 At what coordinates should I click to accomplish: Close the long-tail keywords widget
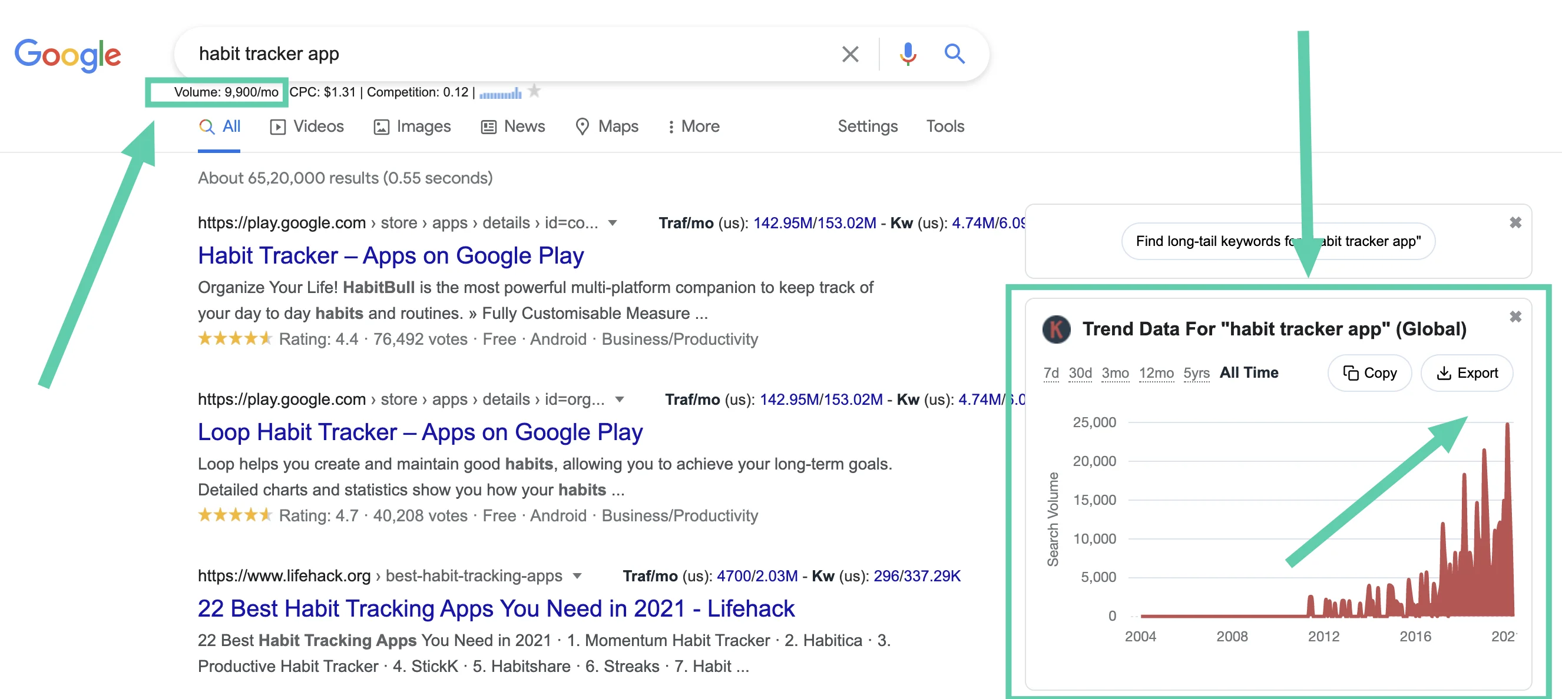click(1515, 223)
